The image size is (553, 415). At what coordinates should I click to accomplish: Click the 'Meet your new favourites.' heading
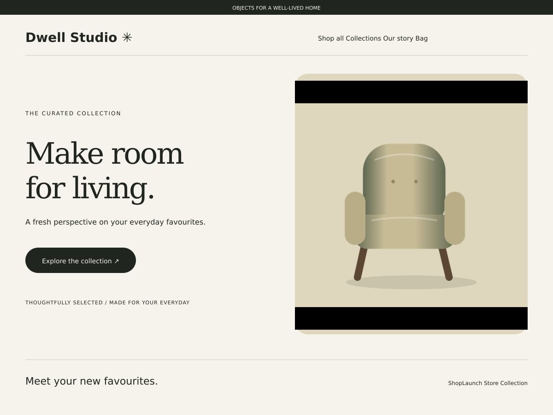92,381
